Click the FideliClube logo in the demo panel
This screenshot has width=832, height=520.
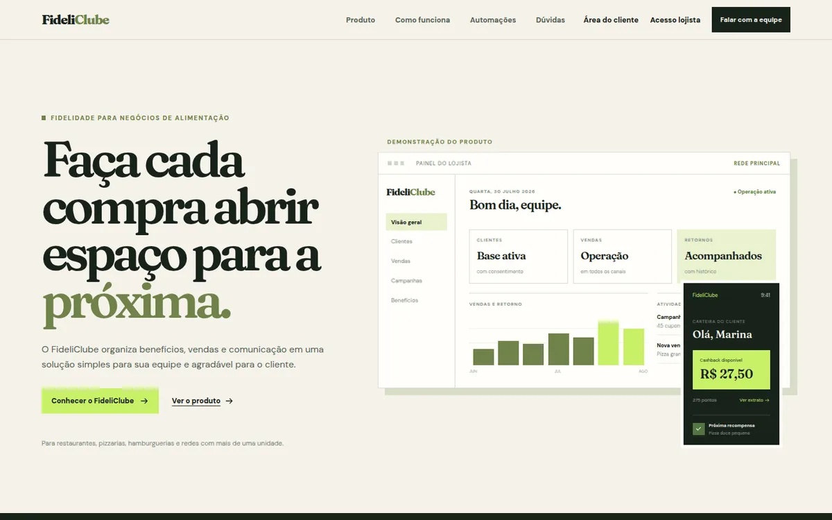[410, 192]
